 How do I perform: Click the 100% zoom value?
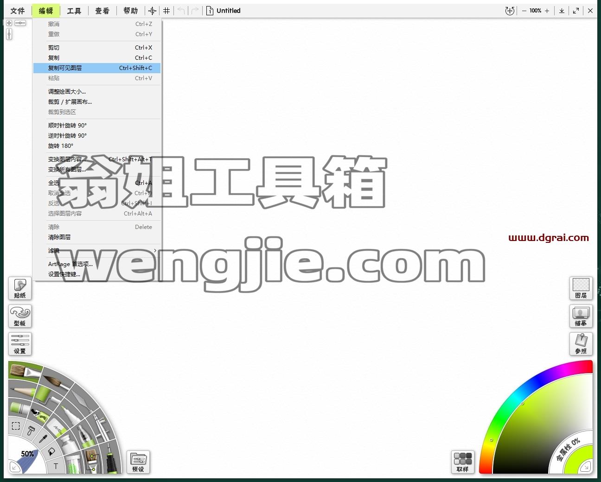536,11
